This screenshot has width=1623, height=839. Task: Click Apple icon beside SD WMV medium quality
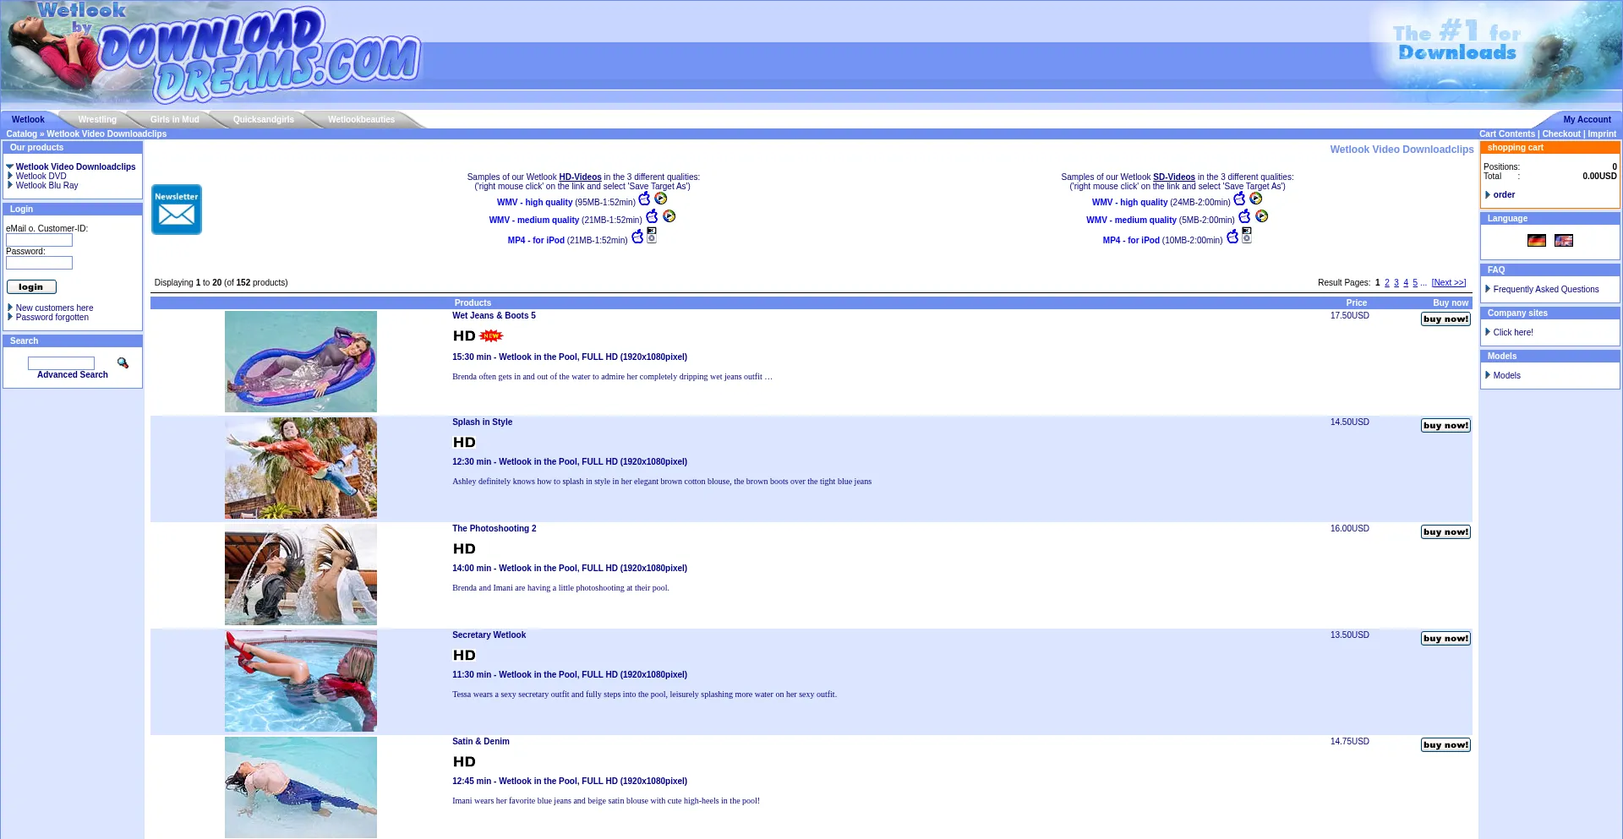[1244, 216]
